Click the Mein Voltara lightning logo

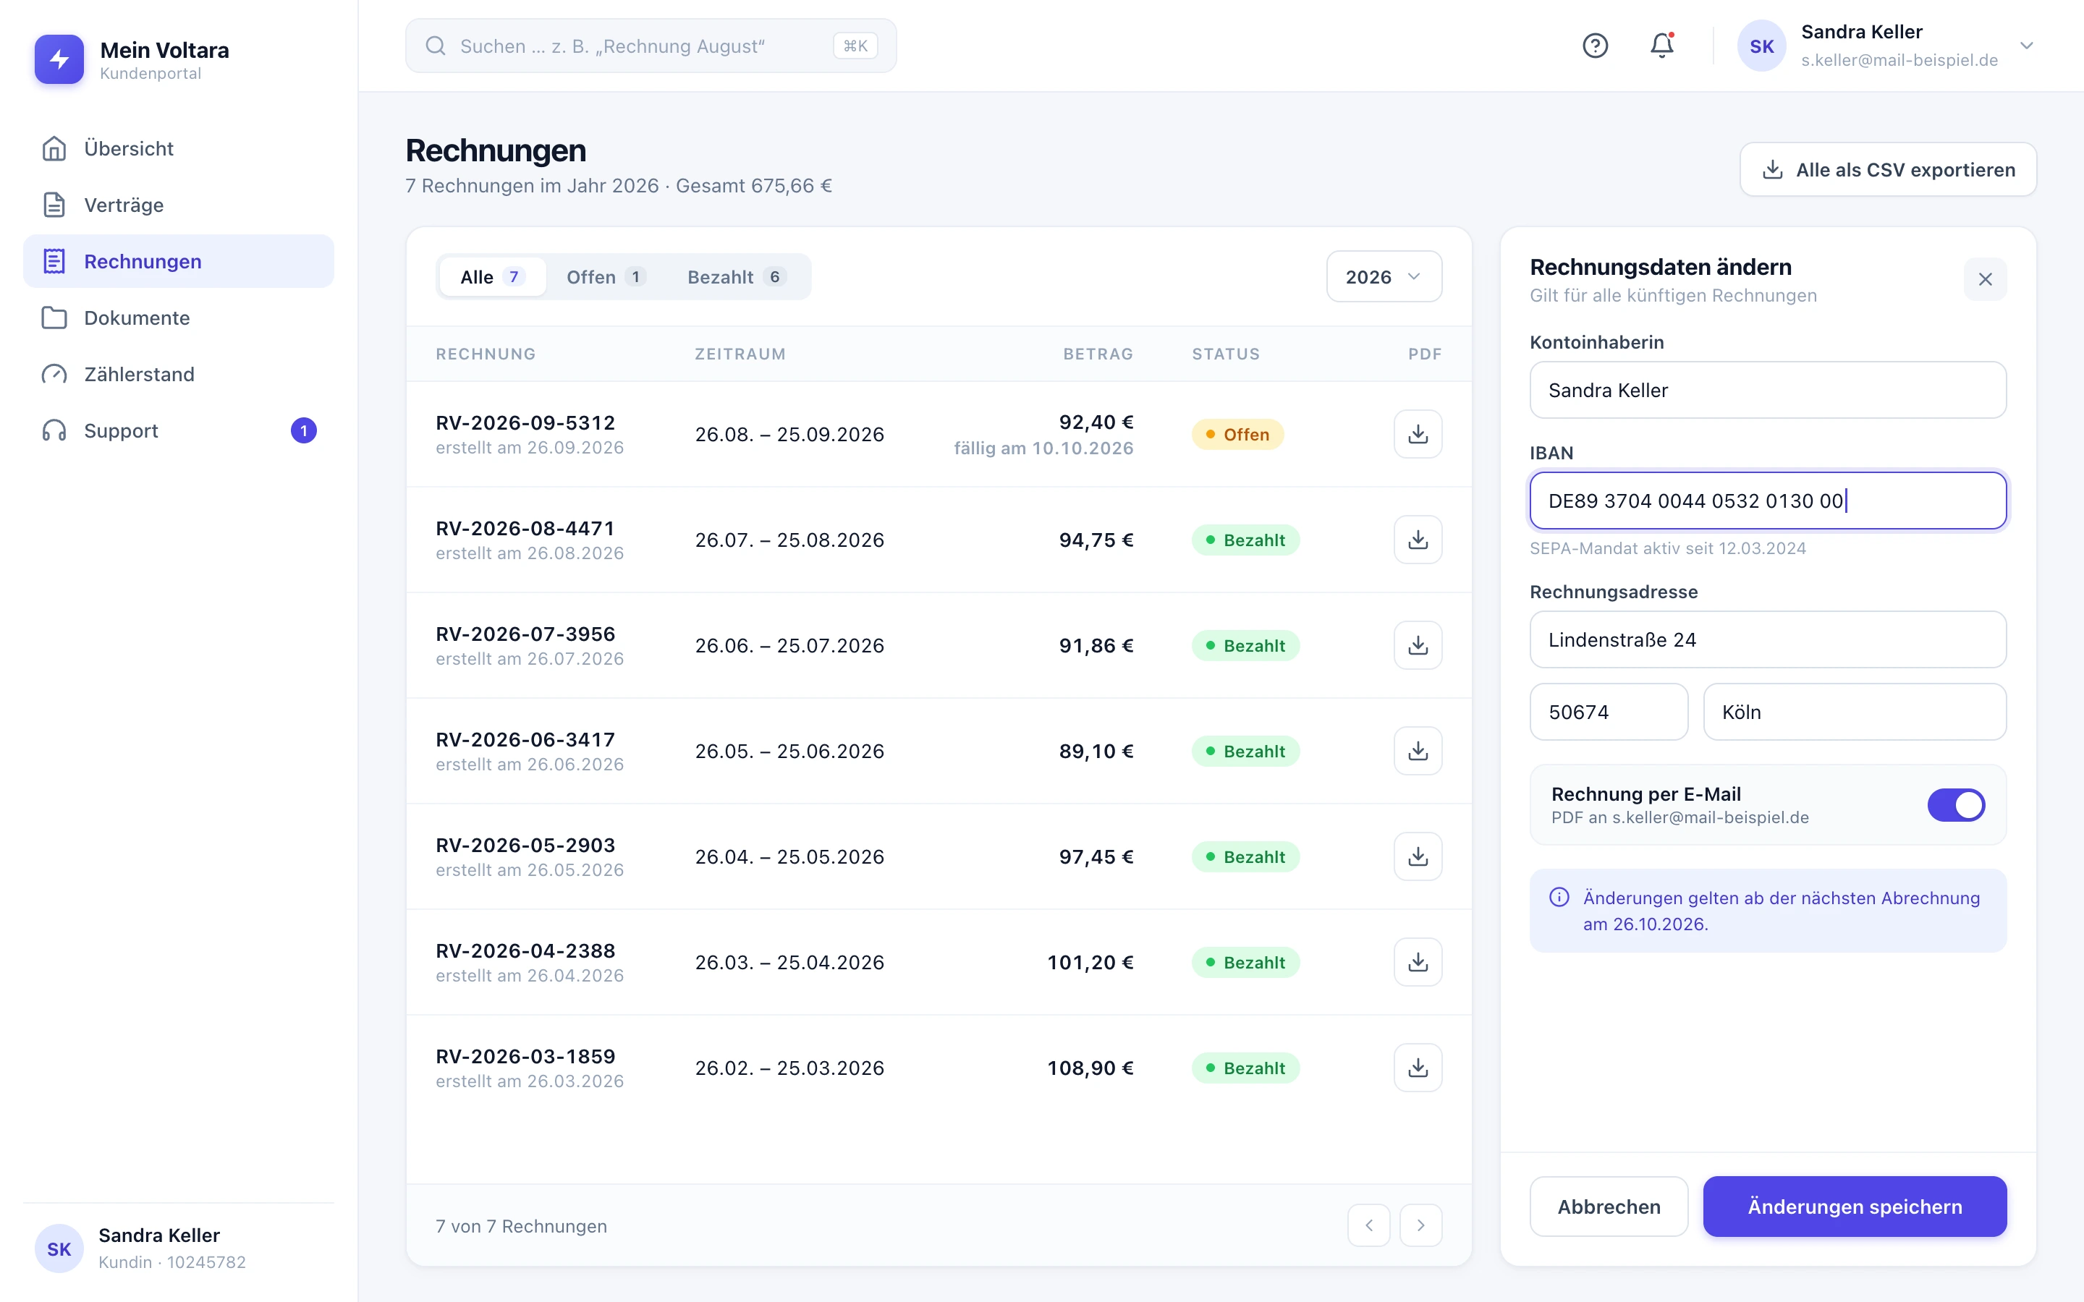click(x=59, y=59)
